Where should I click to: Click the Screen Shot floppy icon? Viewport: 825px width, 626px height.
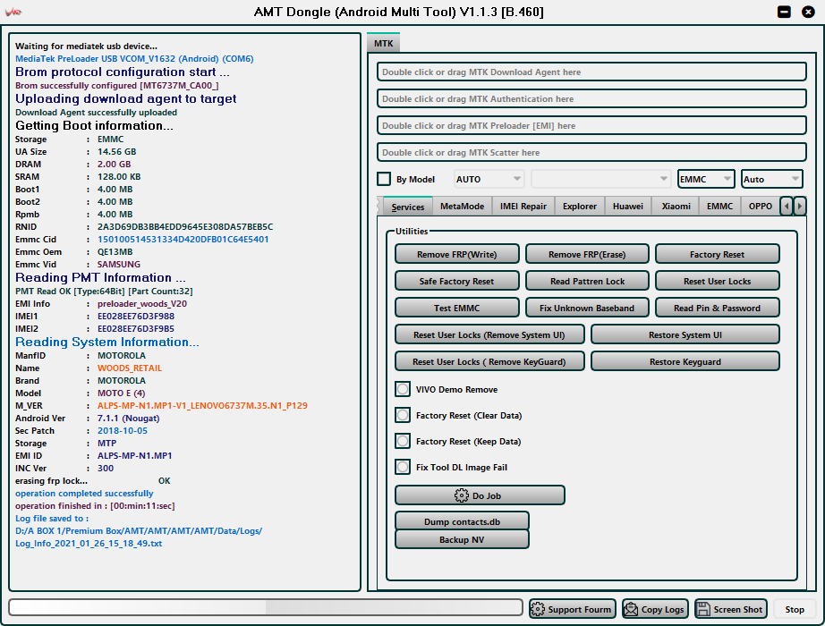pos(703,609)
